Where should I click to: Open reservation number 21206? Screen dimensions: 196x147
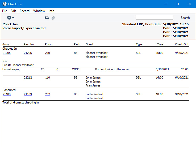pos(28,53)
